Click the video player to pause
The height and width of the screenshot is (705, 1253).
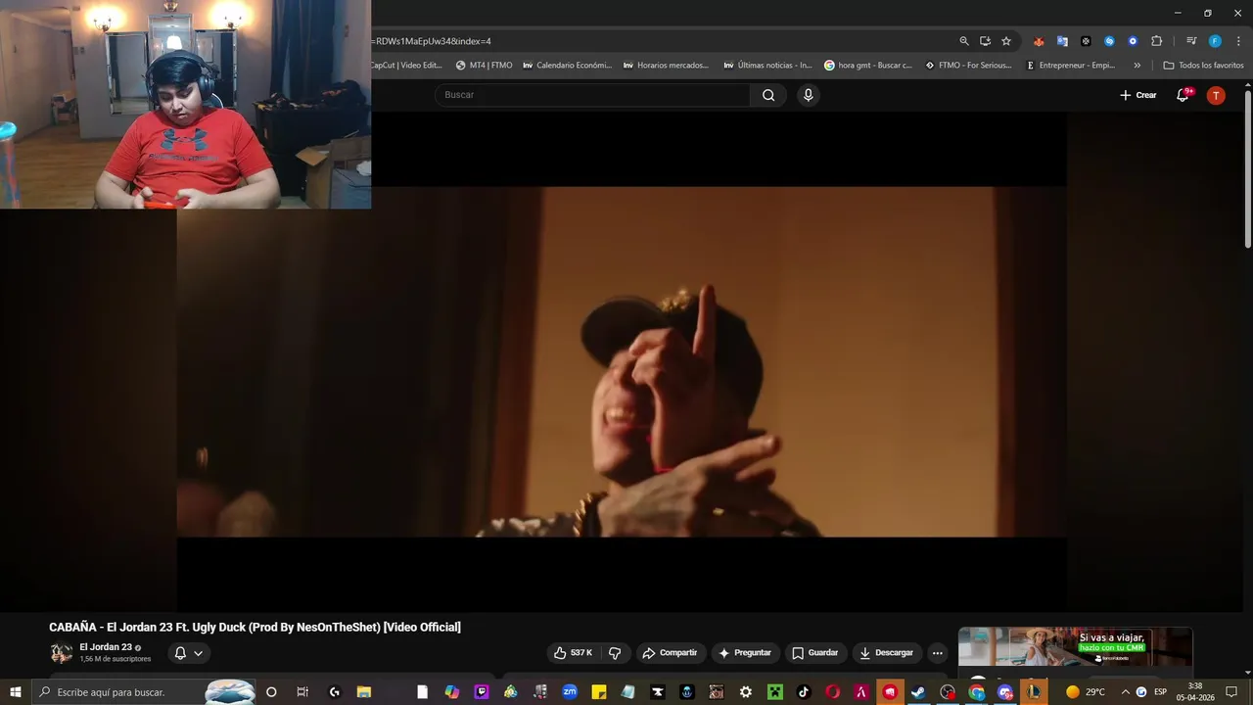[x=622, y=361]
